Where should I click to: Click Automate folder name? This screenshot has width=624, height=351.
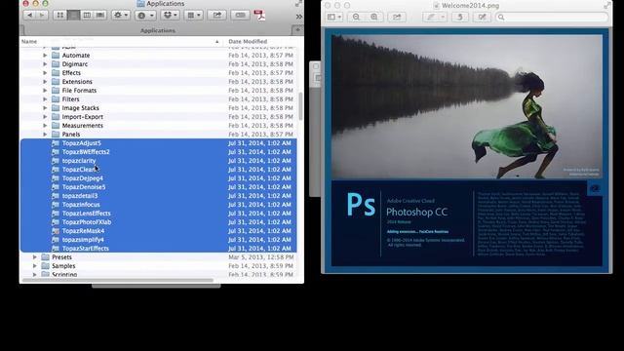(76, 56)
